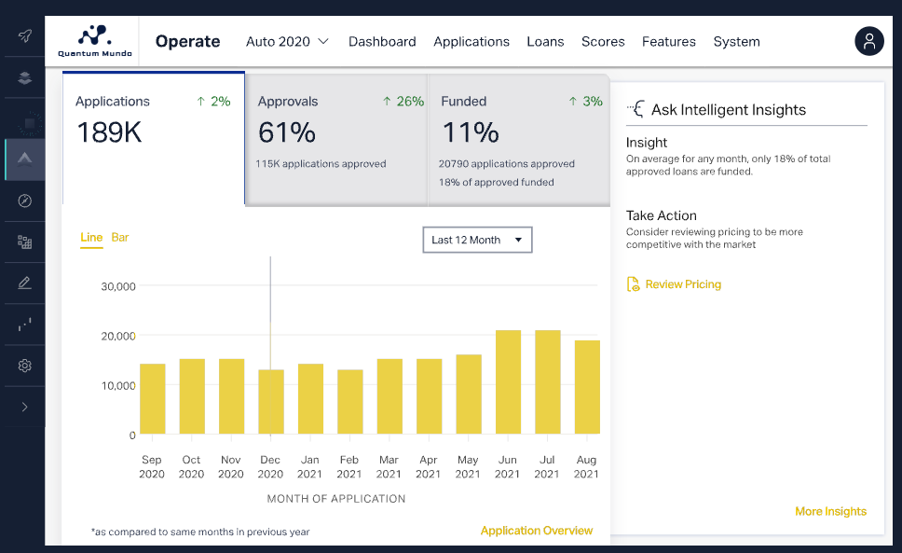Open the More Insights link

830,511
